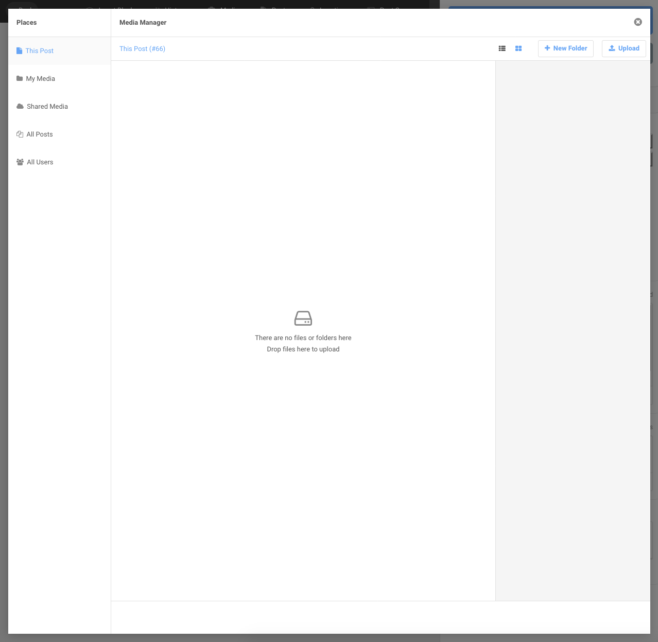The width and height of the screenshot is (658, 642).
Task: Click the This Post (#66) breadcrumb
Action: (143, 49)
